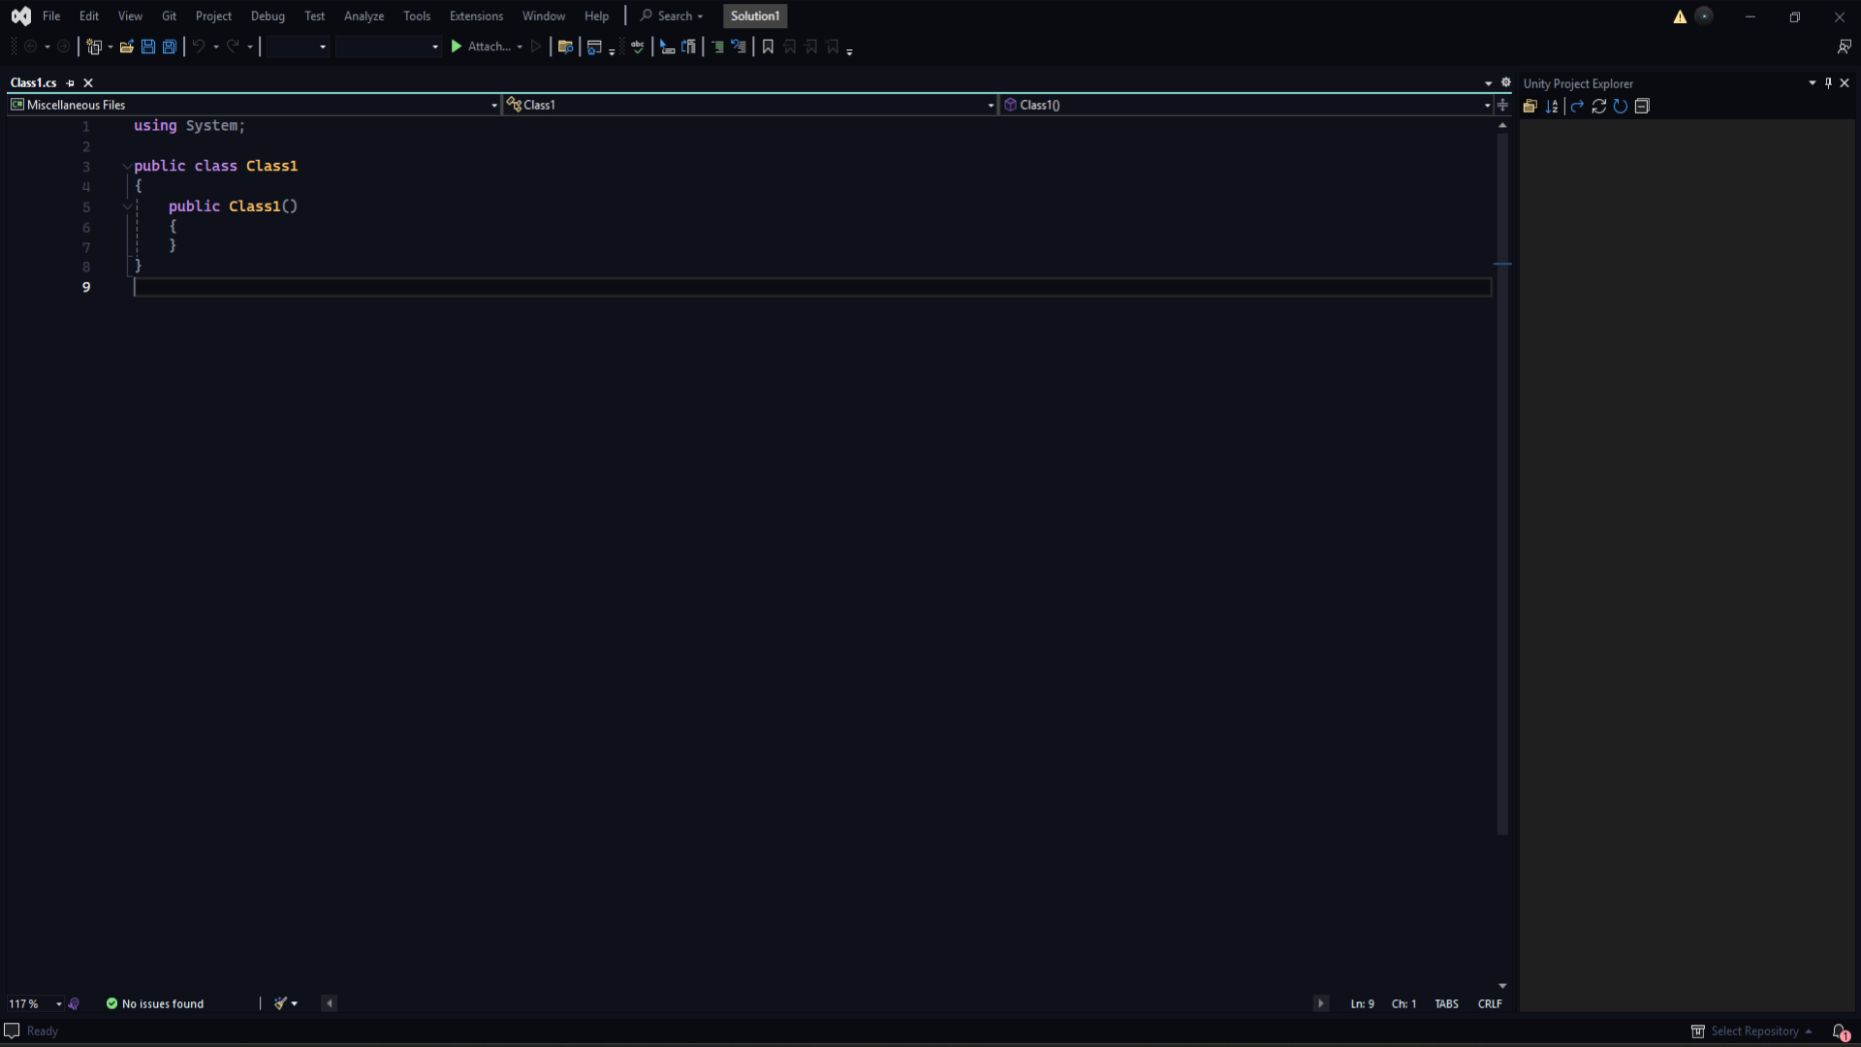Click Collapse All in Unity Project Explorer
This screenshot has height=1047, width=1861.
[1642, 107]
